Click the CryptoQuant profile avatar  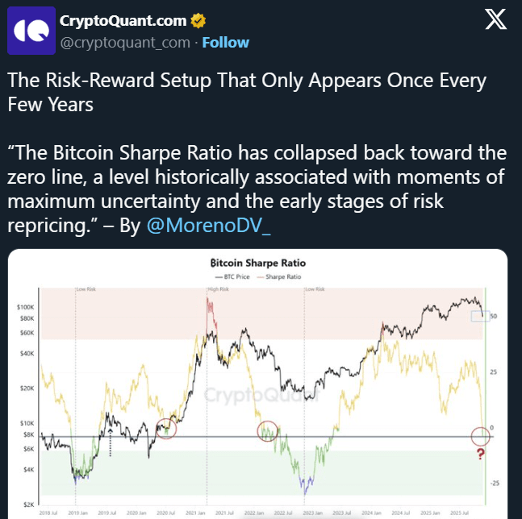point(31,31)
